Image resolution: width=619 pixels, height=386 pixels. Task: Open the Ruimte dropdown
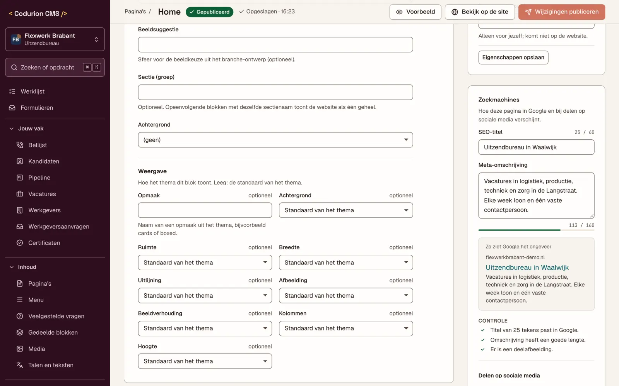point(205,262)
